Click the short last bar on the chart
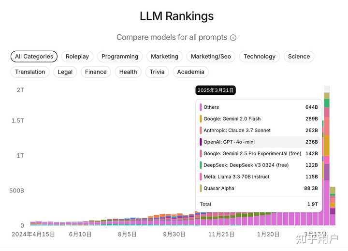The width and height of the screenshot is (348, 251). 333,206
